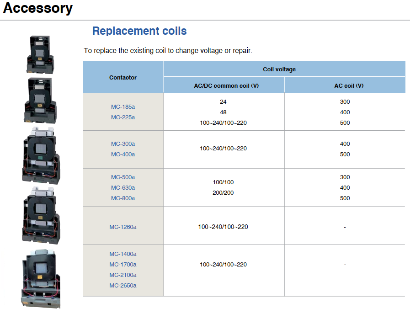Open the MC-500a contactor link
410x314 pixels.
click(123, 177)
